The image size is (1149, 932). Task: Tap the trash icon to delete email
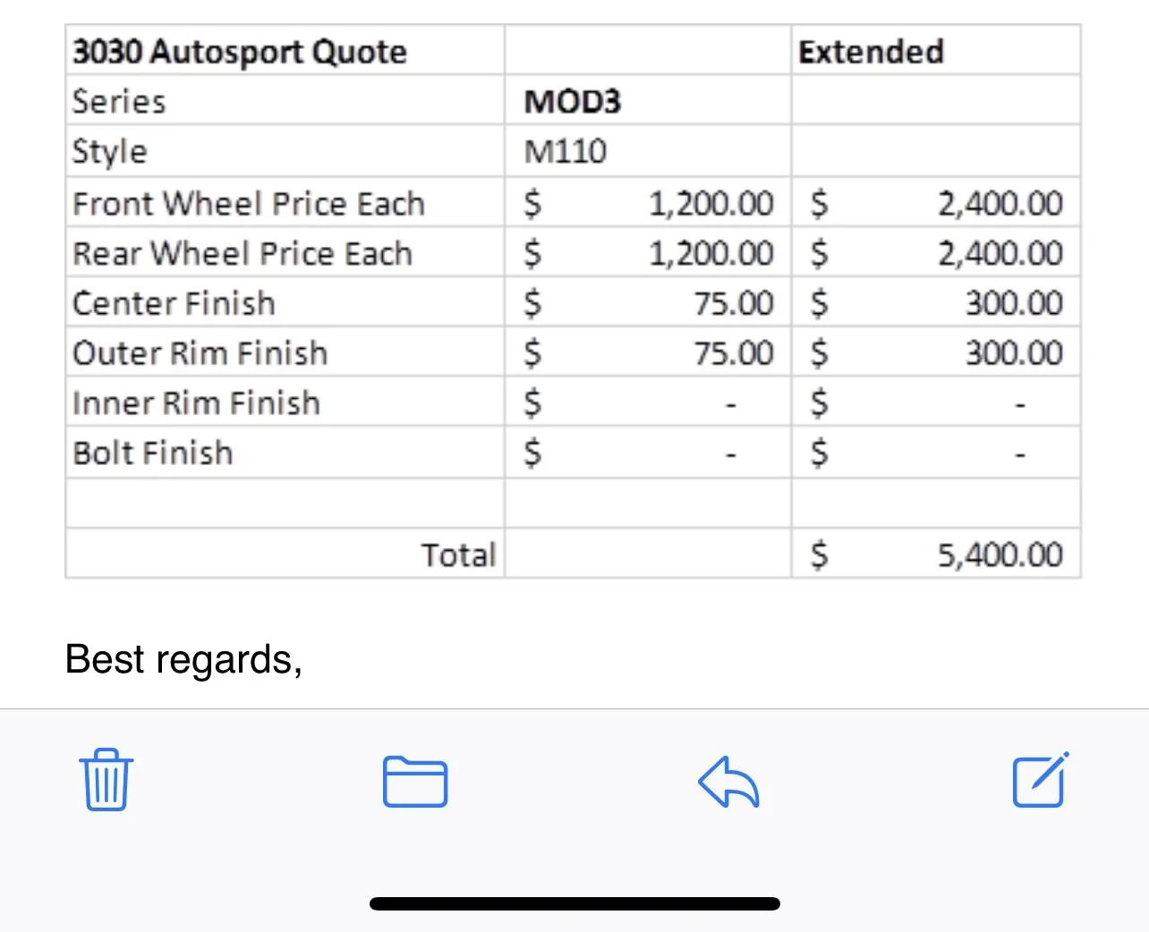[x=106, y=780]
